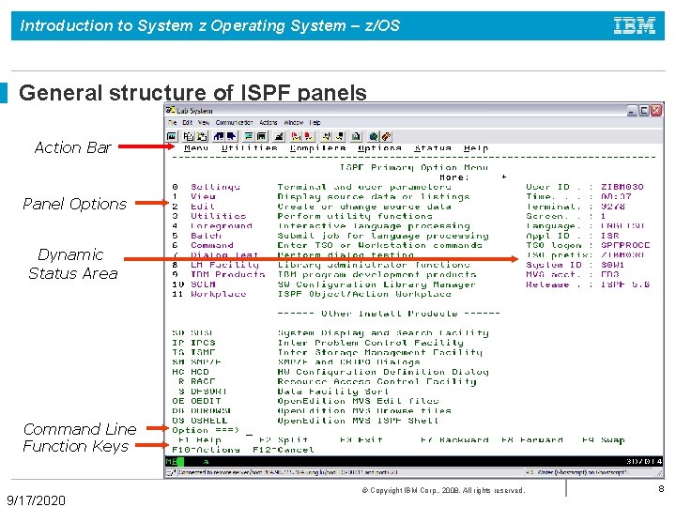Select the HC HCD product option
Viewport: 676px width, 507px height.
(191, 372)
